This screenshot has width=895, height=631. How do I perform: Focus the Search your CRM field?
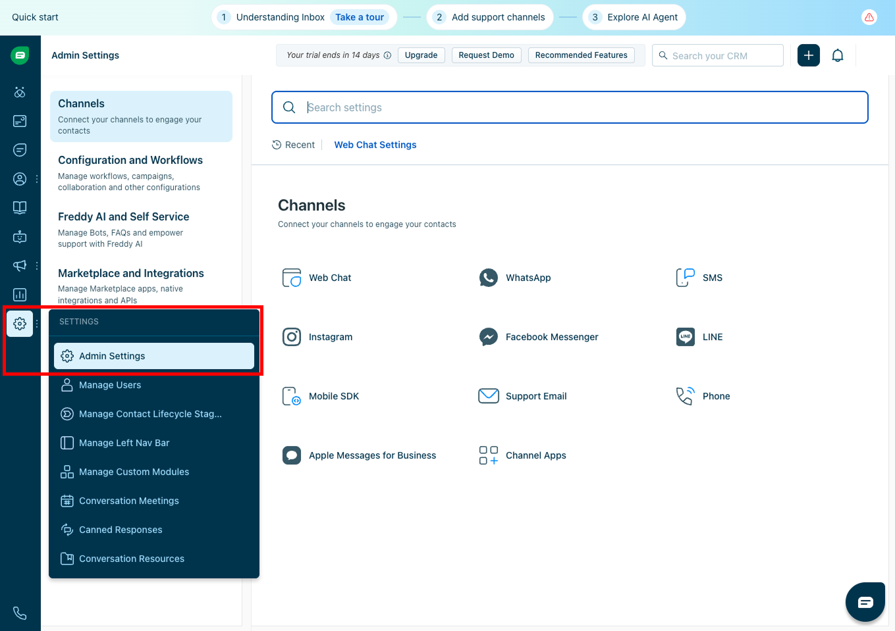click(718, 55)
